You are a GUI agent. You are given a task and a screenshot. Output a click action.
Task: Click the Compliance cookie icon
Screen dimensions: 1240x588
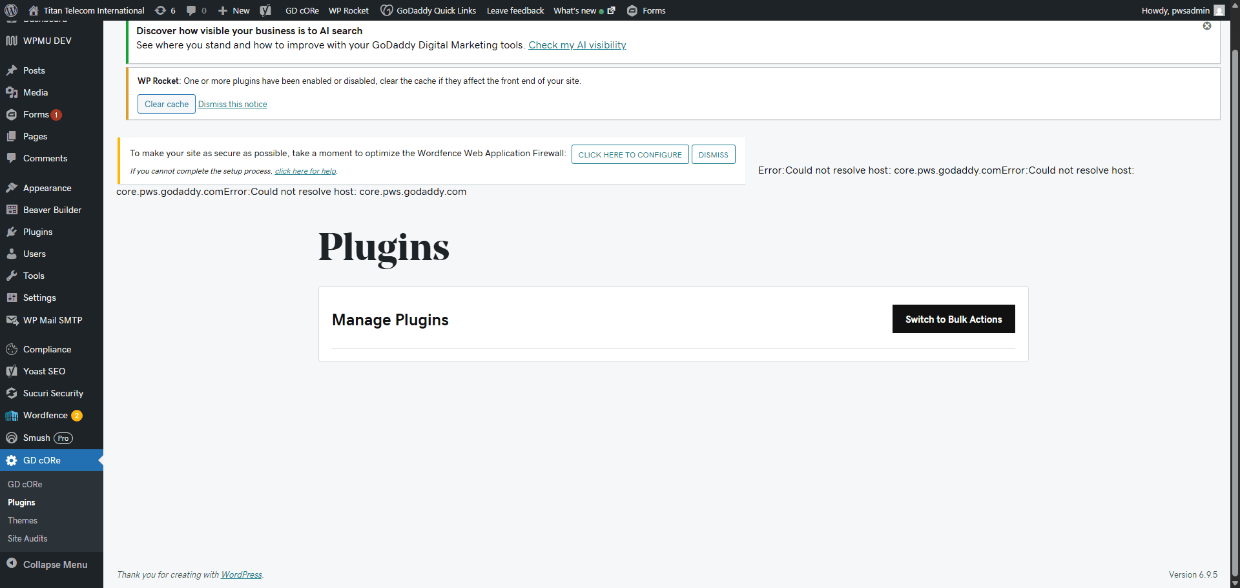[12, 349]
